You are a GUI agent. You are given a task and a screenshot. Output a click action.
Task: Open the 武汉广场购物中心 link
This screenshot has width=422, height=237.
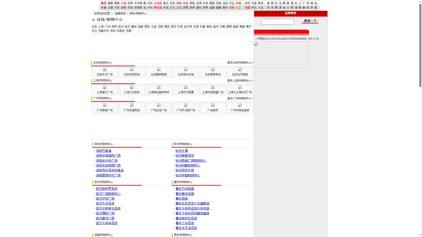[108, 194]
